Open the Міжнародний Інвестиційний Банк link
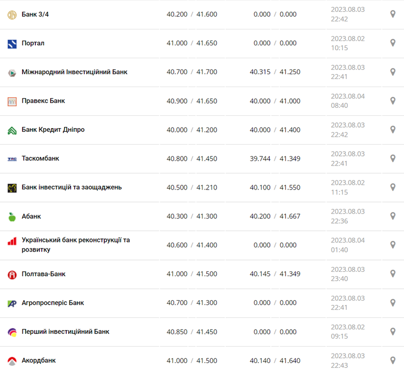 [74, 72]
